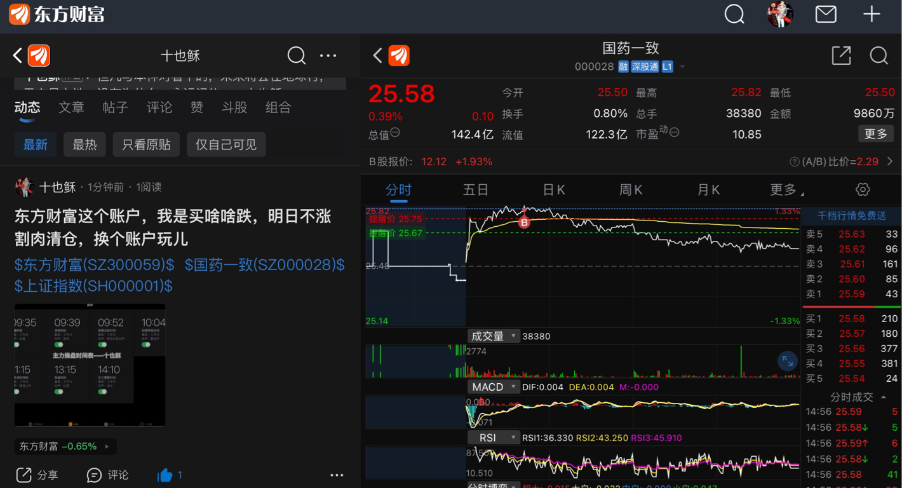Enable the 只看原贴 filter
The image size is (902, 488).
coord(146,145)
